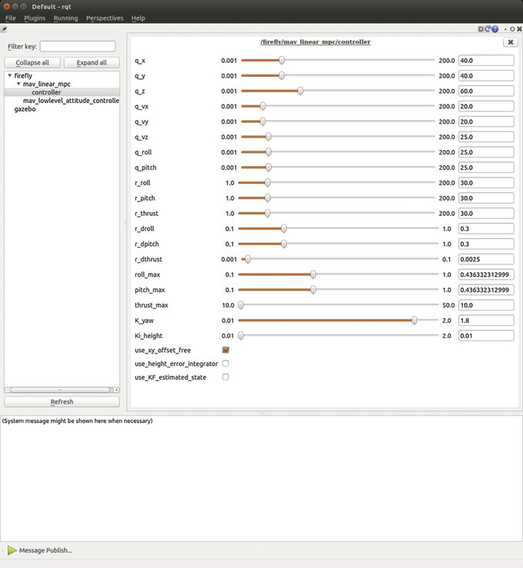Click the K_yaw slider handle
Screen dimensions: 523x568
[x=414, y=321]
